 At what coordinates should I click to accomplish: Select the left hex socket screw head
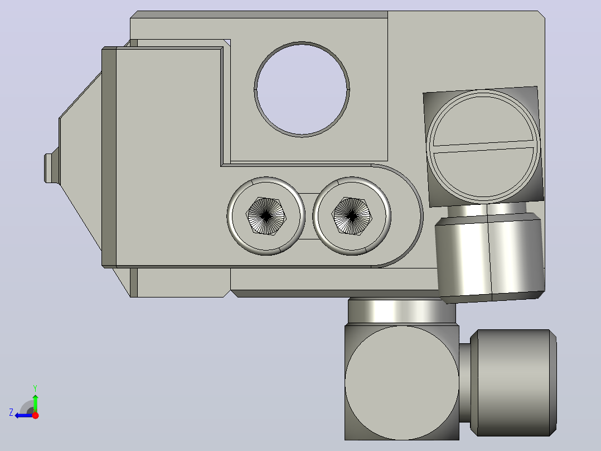(x=266, y=216)
